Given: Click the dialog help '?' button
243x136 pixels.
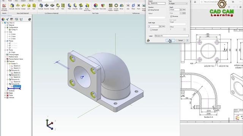Looking at the screenshot, I should [x=187, y=40].
